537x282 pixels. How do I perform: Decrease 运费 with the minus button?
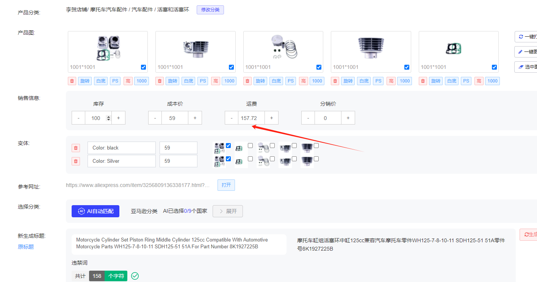tap(232, 118)
